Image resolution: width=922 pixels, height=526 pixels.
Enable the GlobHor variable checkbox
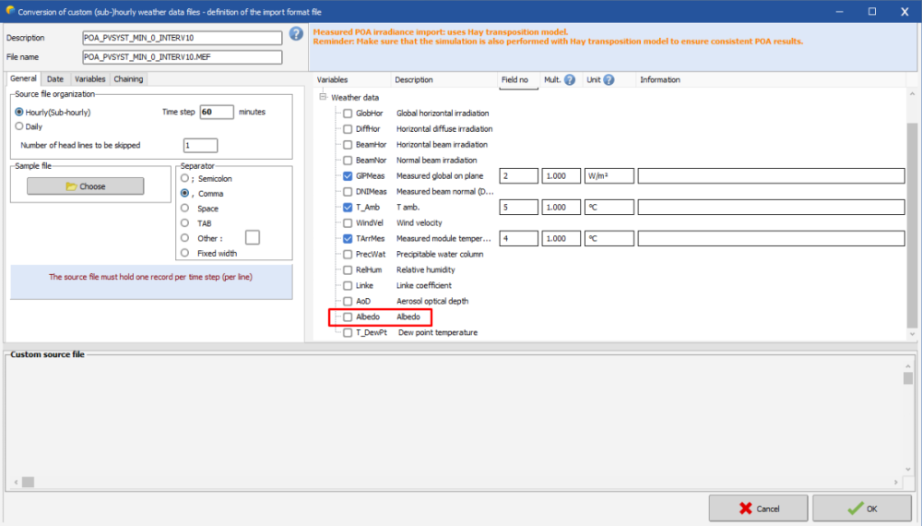coord(348,114)
